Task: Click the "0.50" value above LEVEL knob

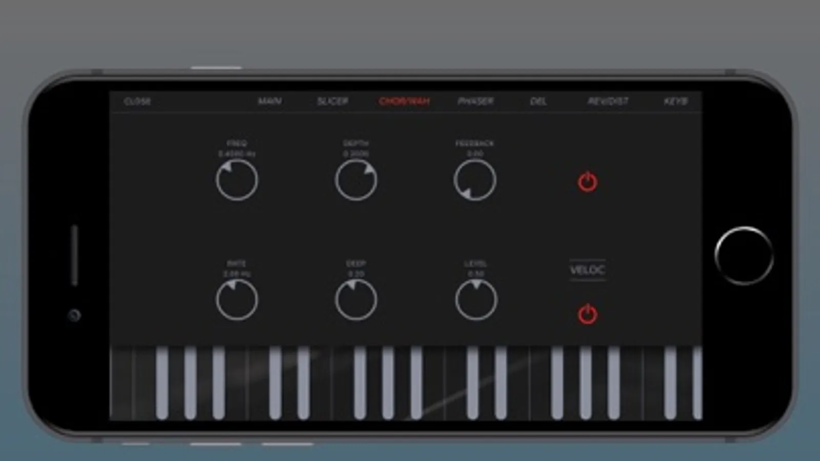Action: 476,274
